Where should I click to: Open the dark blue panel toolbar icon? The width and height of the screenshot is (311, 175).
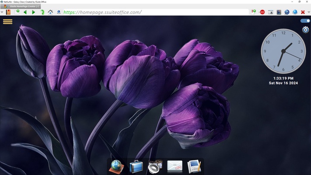click(x=279, y=12)
